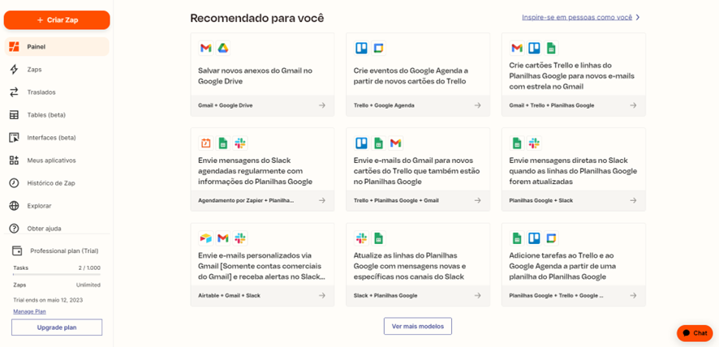
Task: Open arrow on Slack + Planilhas Google card
Action: coord(477,295)
